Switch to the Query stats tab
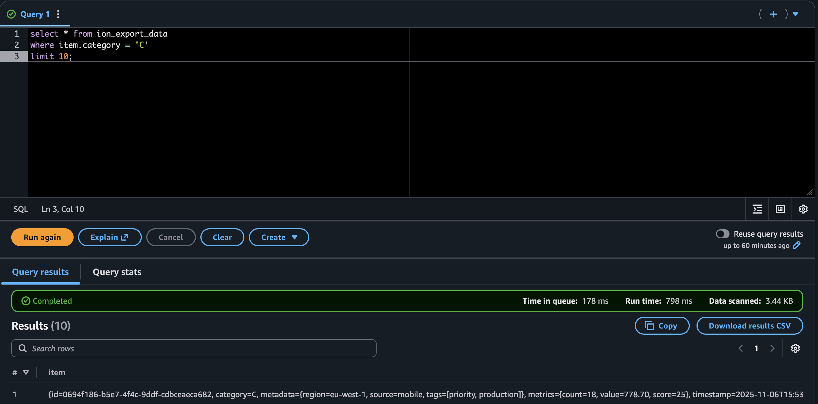Screen dimensions: 818x404 [x=116, y=272]
